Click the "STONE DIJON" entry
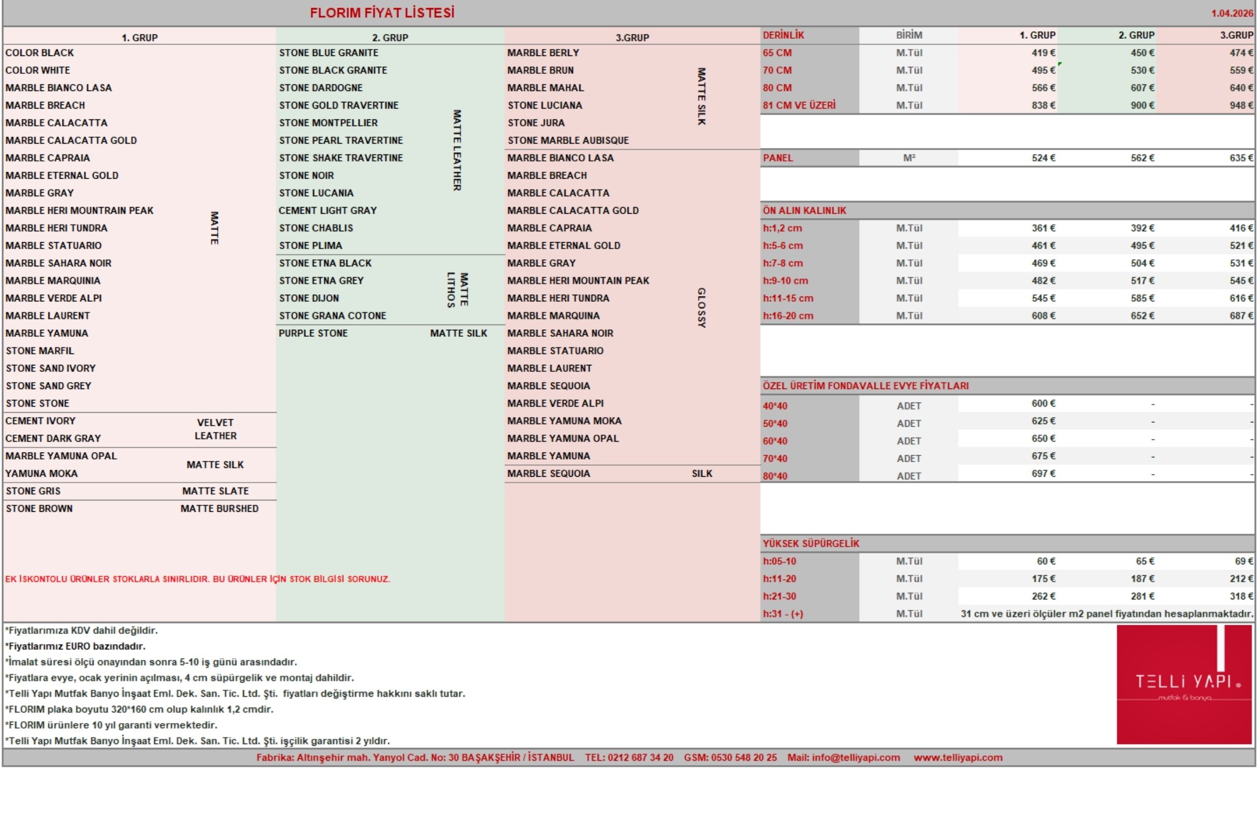This screenshot has height=834, width=1258. point(309,298)
